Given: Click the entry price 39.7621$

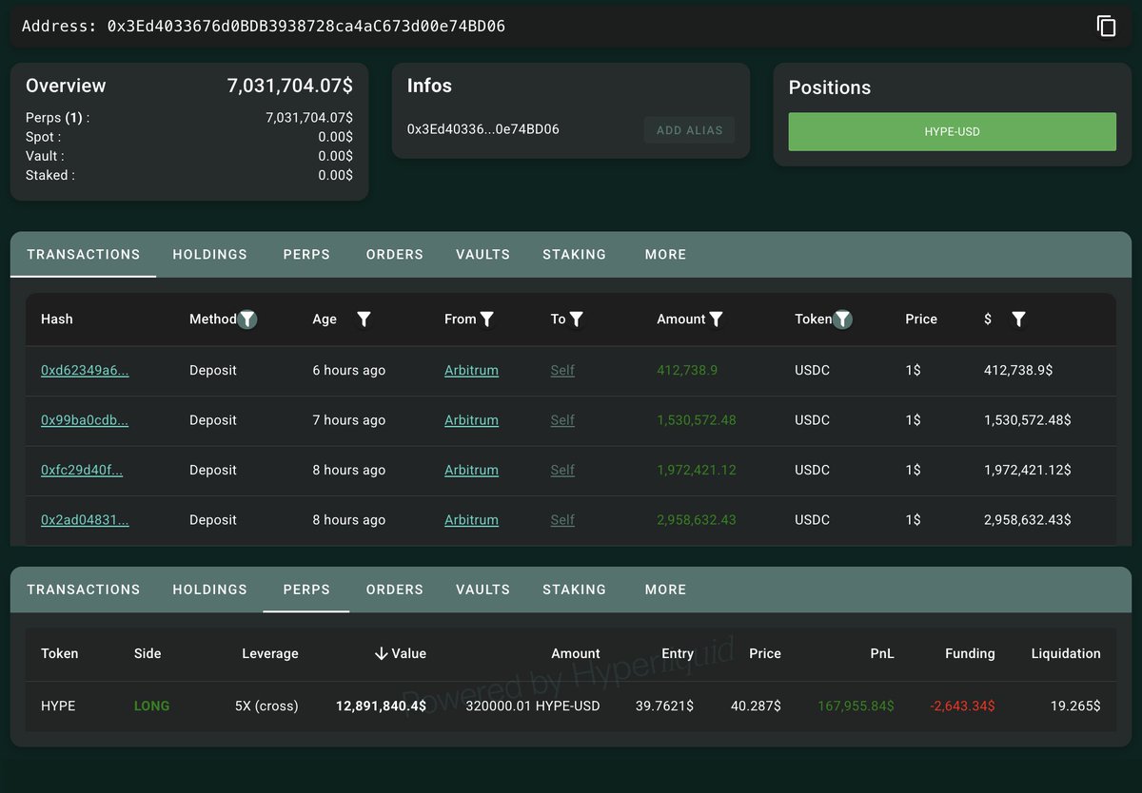Looking at the screenshot, I should point(664,706).
